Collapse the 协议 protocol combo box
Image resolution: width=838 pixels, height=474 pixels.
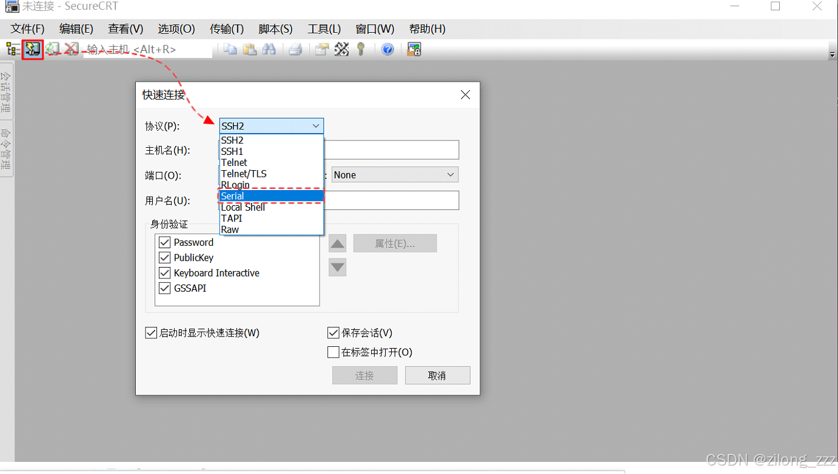[271, 126]
